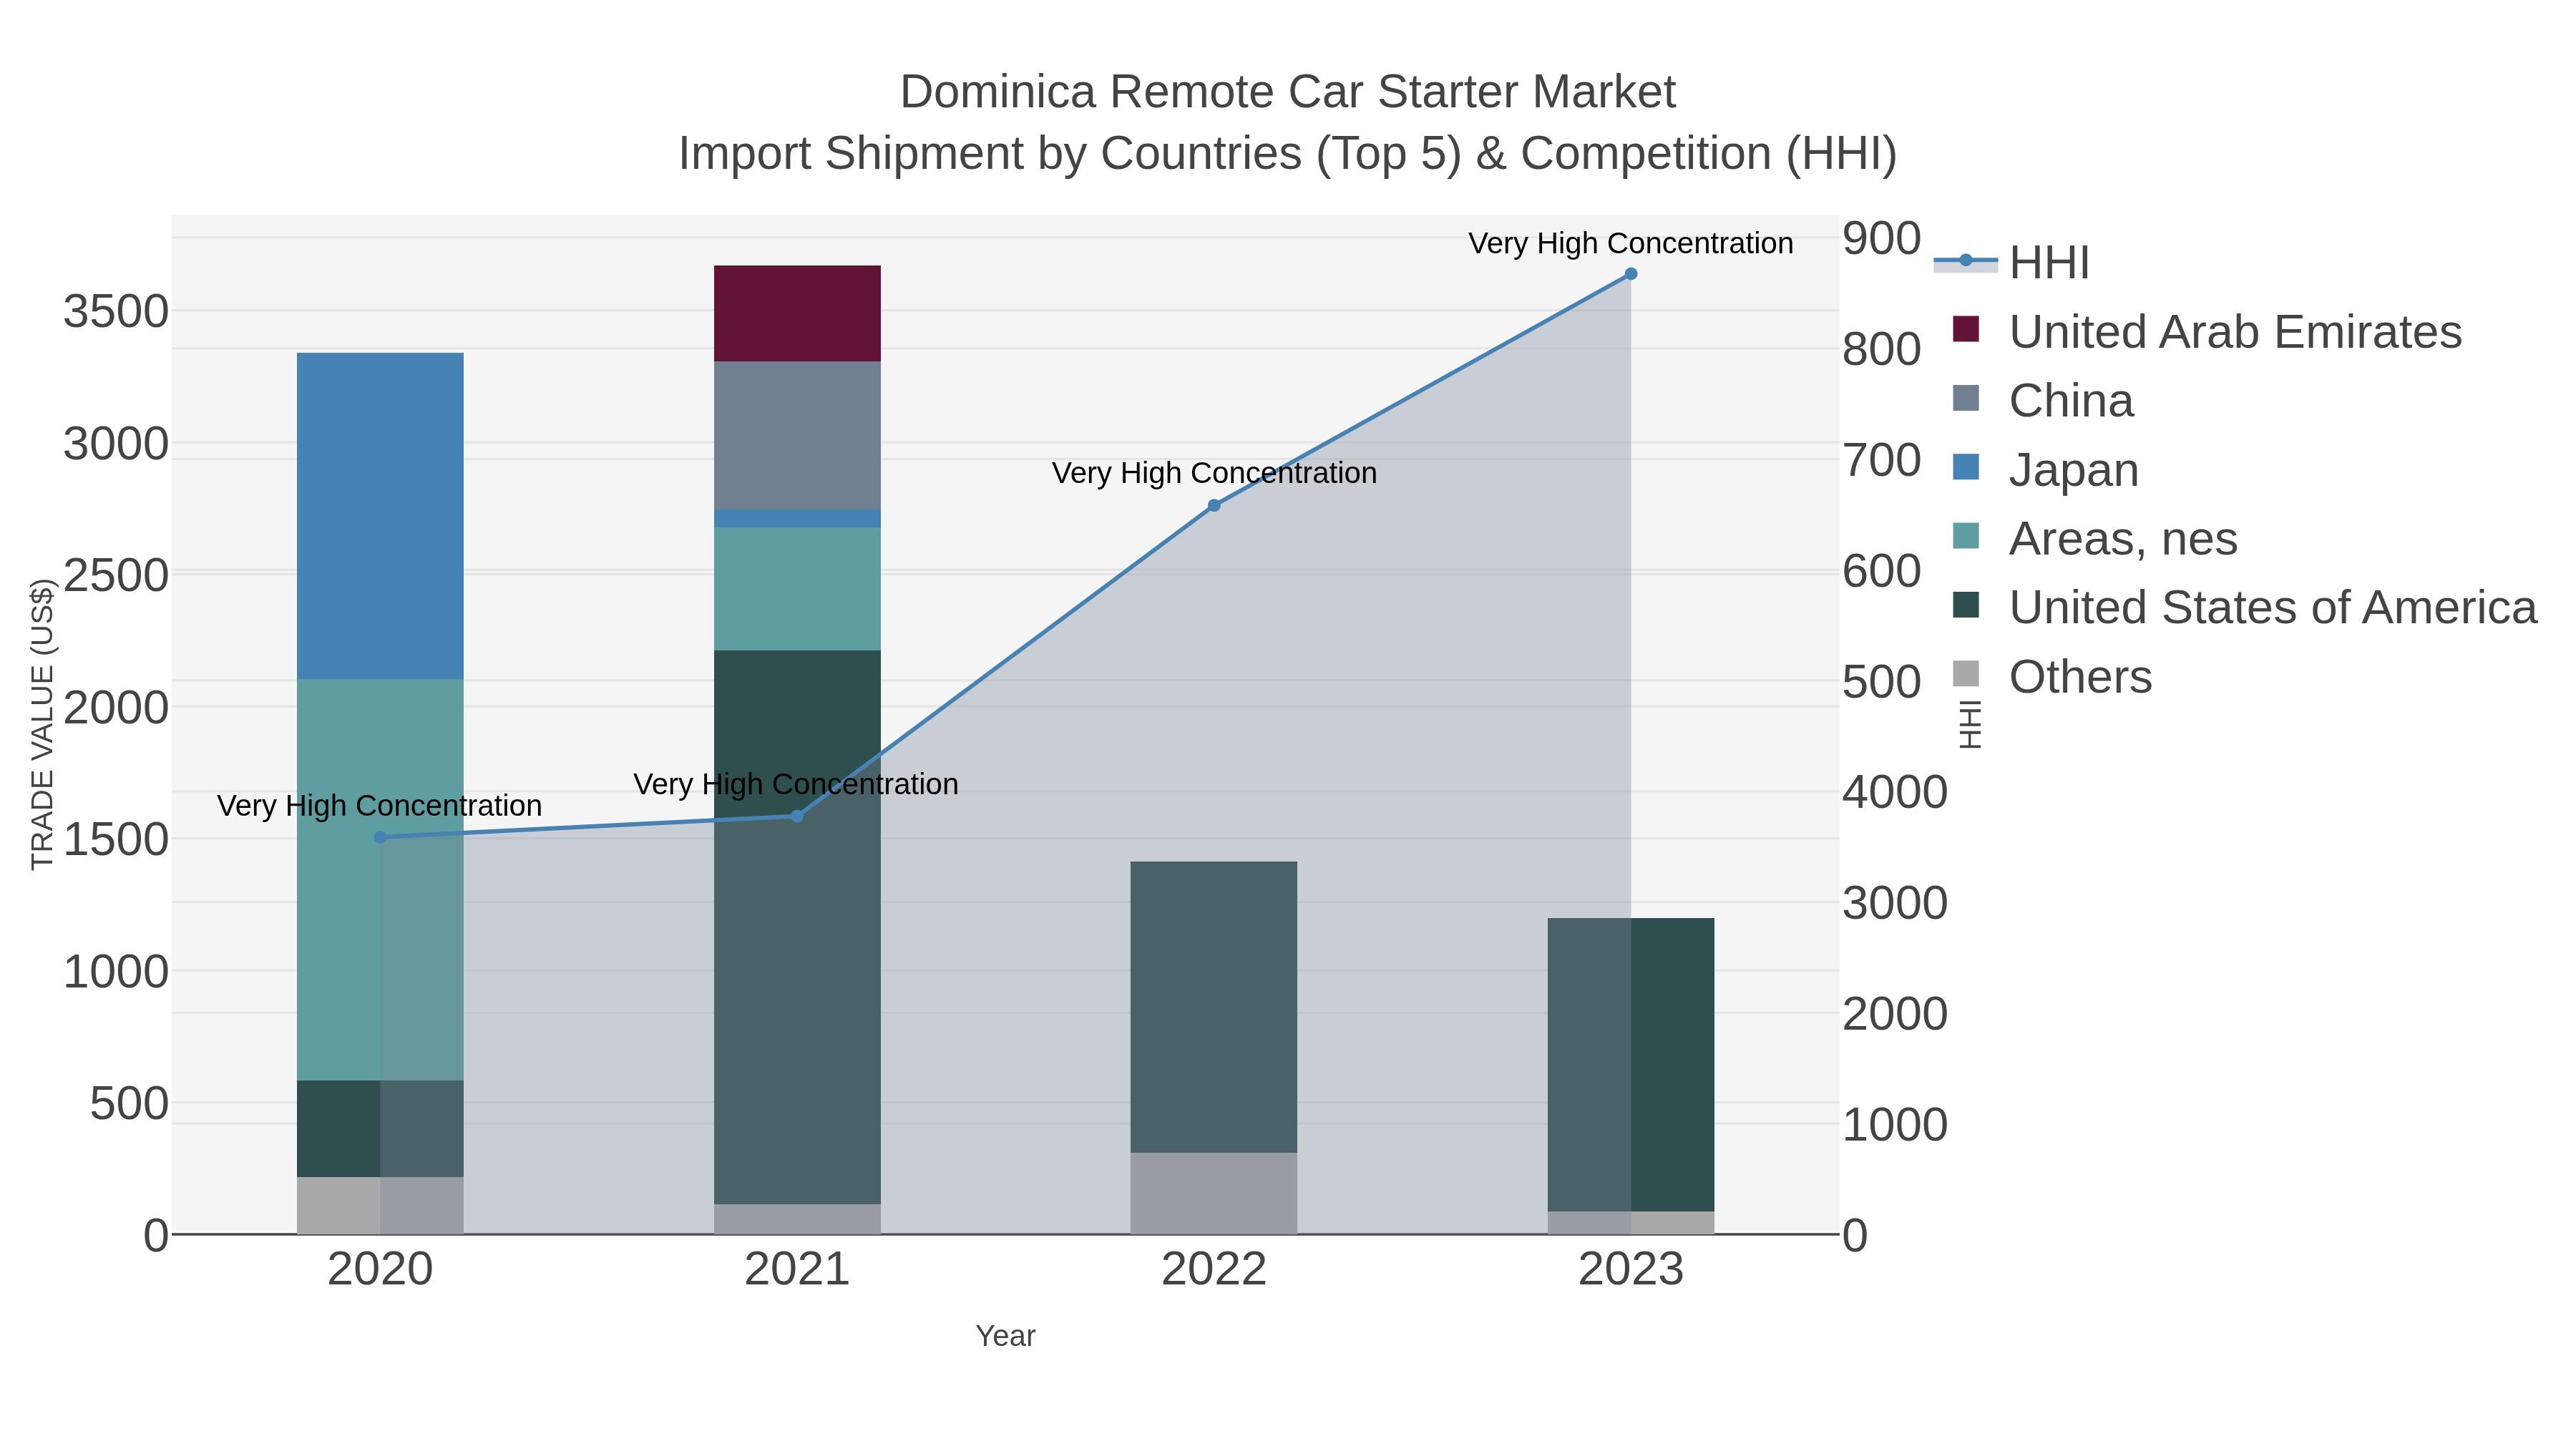Screen dimensions: 2576x1449
Task: Click the Year axis title
Action: coord(1006,1336)
